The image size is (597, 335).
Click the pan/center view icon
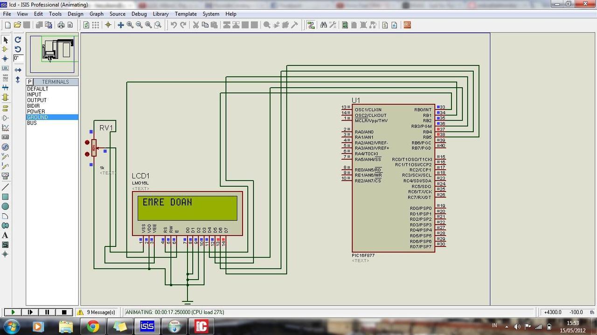[120, 25]
